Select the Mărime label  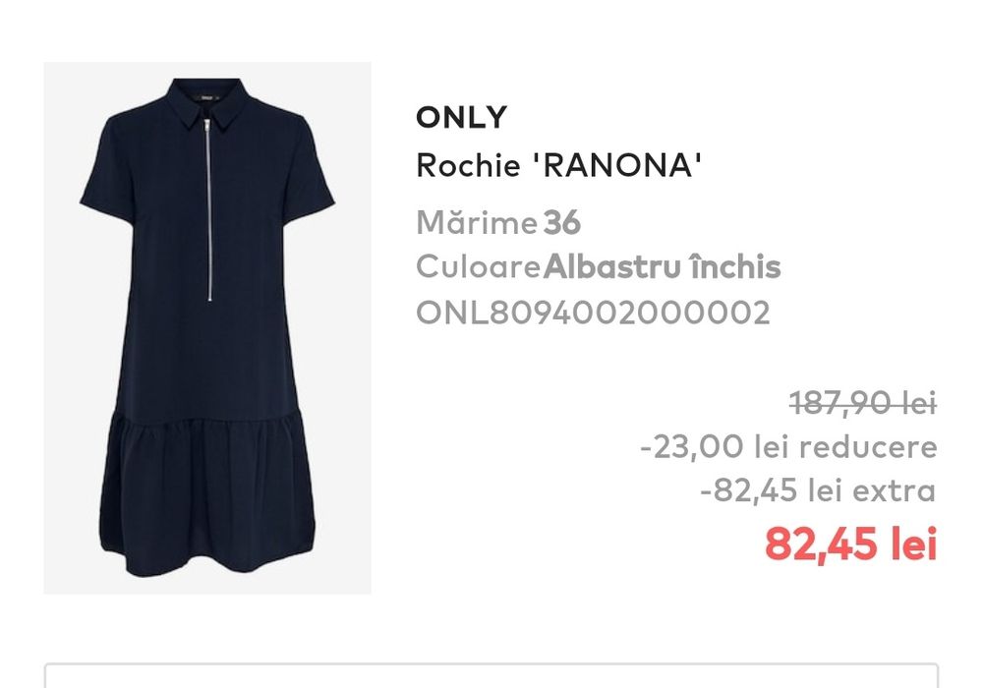coord(477,222)
